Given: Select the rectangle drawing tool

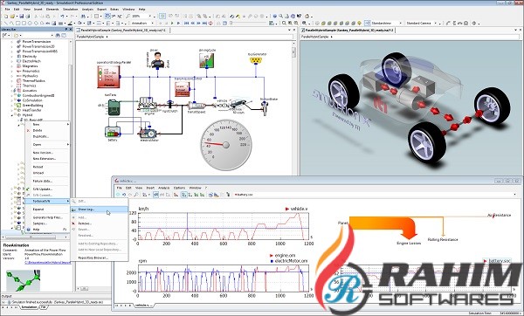Looking at the screenshot, I should (18, 23).
